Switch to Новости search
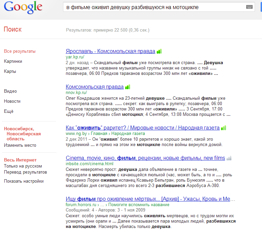262x234 pixels. (12, 101)
